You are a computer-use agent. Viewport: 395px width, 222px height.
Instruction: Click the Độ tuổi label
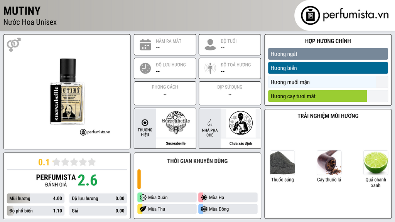point(229,41)
